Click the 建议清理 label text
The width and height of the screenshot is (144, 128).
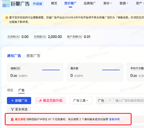tap(20, 119)
